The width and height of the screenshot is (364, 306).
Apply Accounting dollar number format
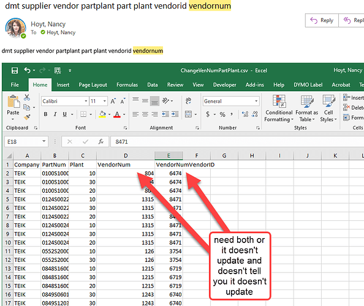coord(208,114)
